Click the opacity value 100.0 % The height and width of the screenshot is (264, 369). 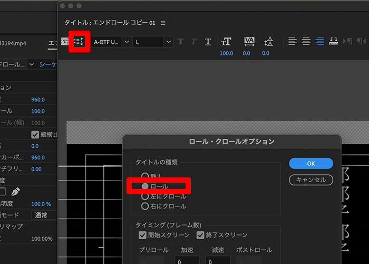pyautogui.click(x=41, y=204)
